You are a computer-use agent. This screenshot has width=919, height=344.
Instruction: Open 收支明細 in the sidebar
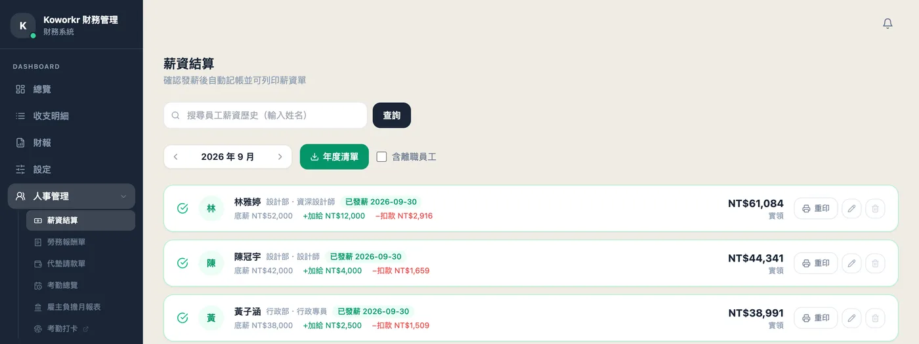coord(72,116)
